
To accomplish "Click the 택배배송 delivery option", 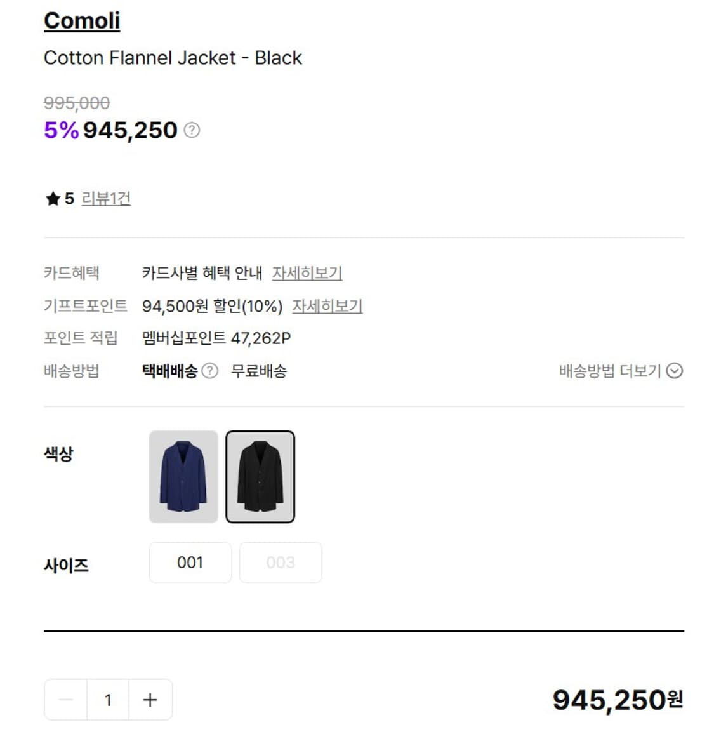I will pyautogui.click(x=169, y=371).
